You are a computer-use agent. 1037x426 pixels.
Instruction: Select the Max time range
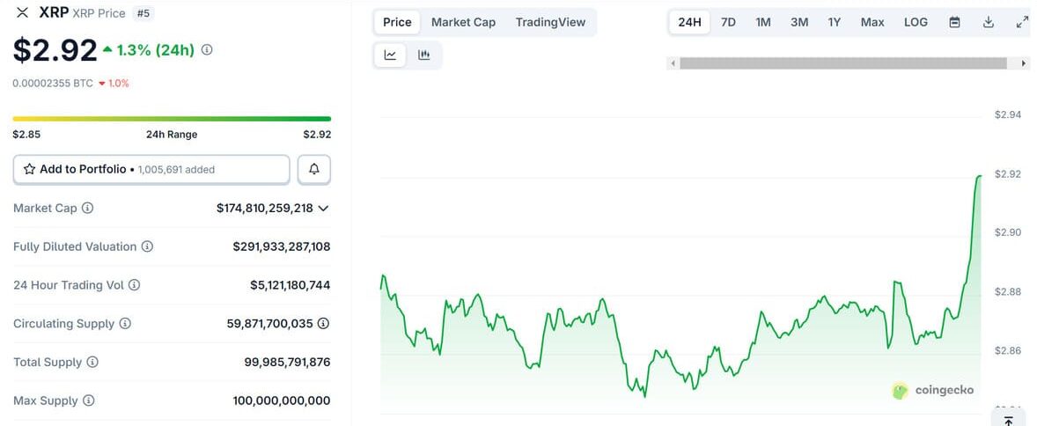(x=872, y=22)
